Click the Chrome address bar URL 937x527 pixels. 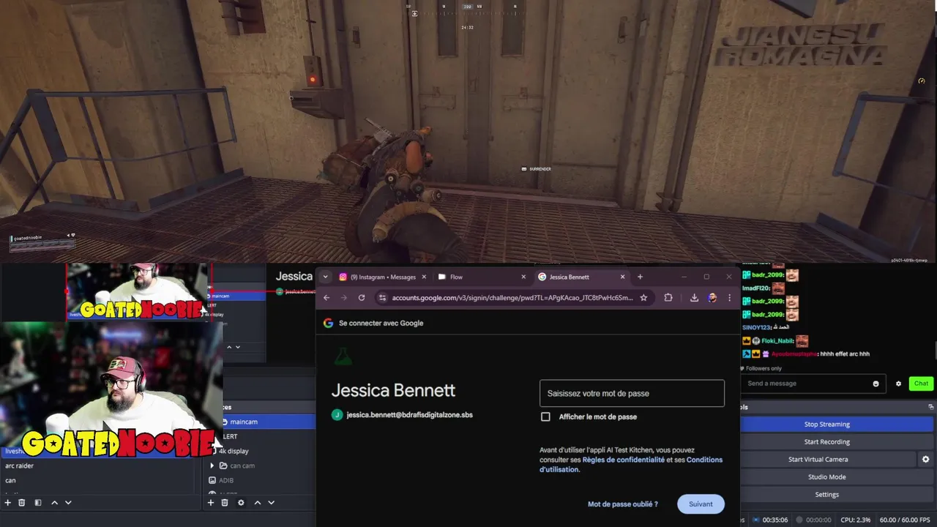click(512, 298)
